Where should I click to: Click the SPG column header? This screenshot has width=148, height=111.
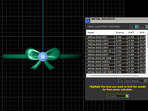pos(142,33)
